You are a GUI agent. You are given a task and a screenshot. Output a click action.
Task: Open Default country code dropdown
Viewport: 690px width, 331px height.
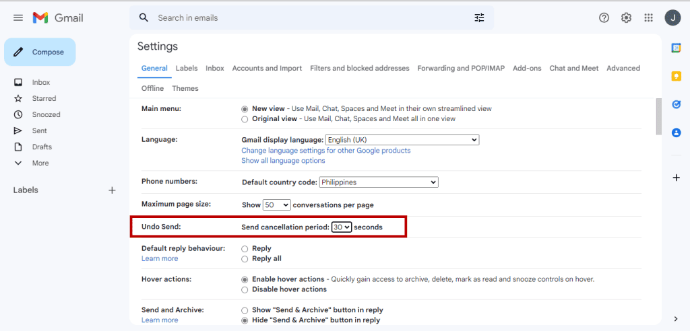pyautogui.click(x=379, y=182)
